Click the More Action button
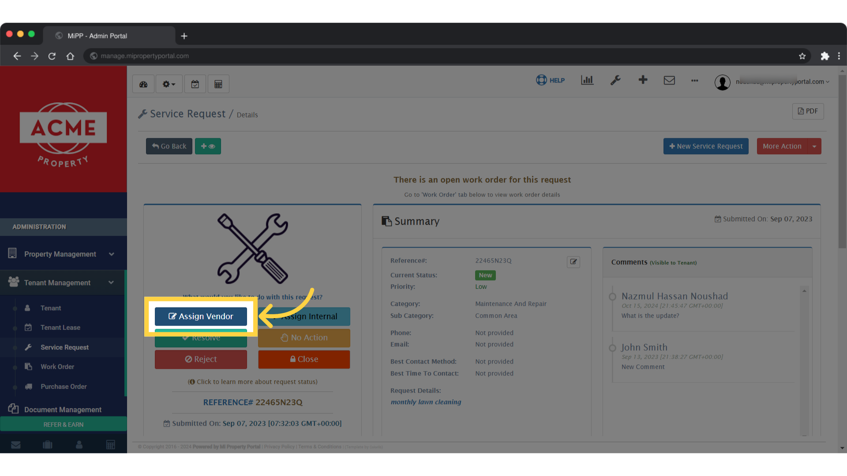This screenshot has height=476, width=847. click(x=782, y=146)
